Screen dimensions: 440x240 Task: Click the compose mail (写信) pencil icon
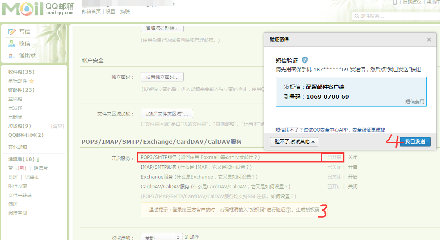coord(11,32)
